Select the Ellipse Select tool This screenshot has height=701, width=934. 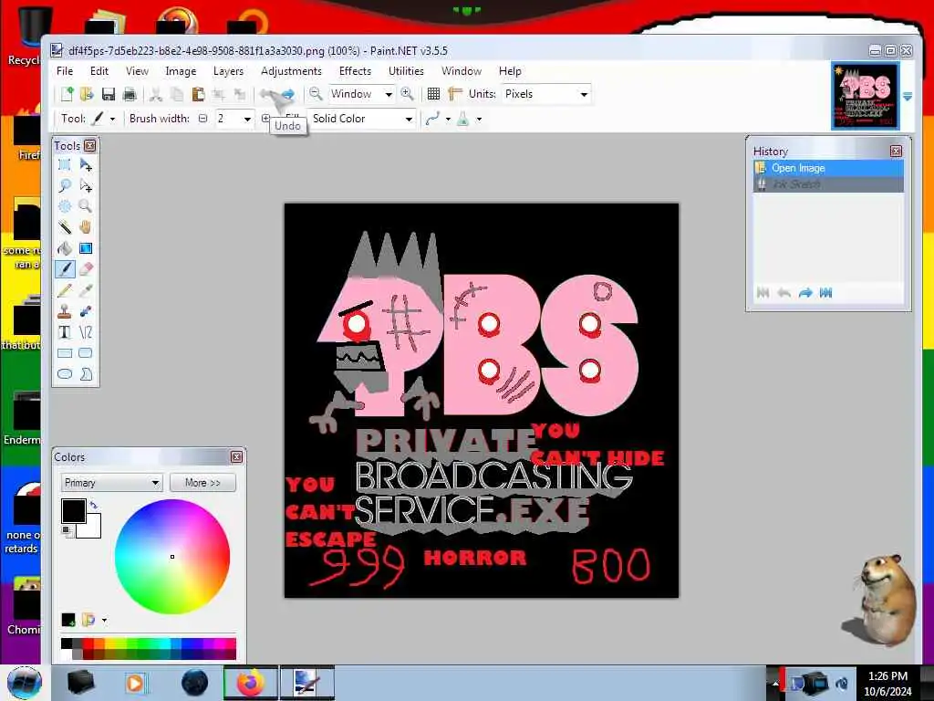[65, 207]
